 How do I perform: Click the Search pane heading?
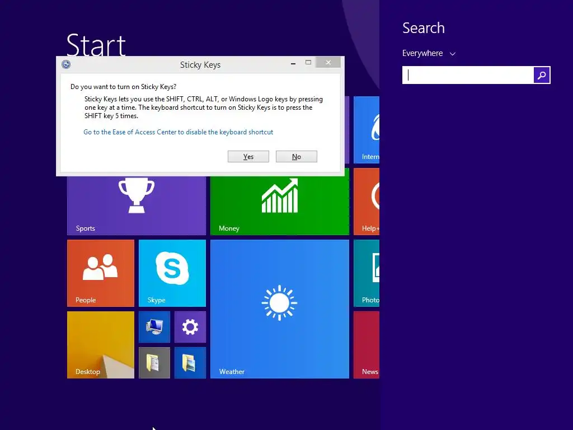(424, 28)
